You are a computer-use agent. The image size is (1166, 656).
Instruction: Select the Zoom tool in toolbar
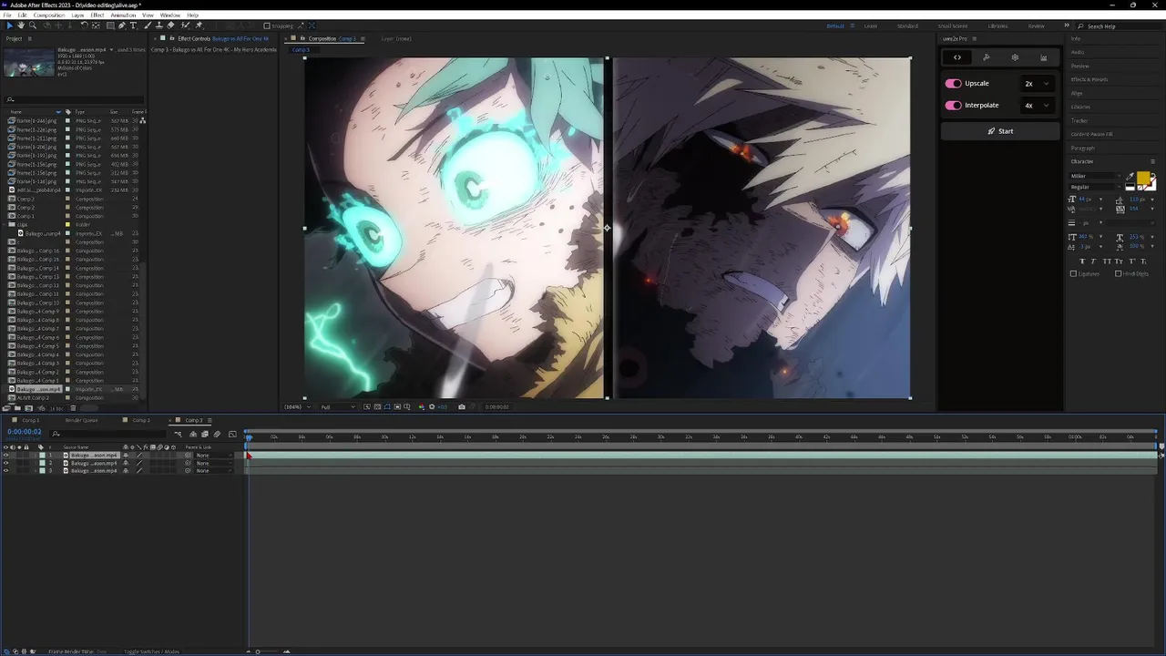pos(33,26)
